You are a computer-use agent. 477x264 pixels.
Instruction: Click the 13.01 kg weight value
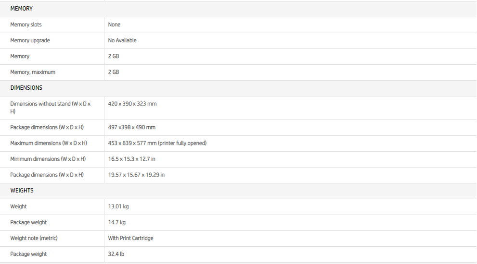[118, 206]
